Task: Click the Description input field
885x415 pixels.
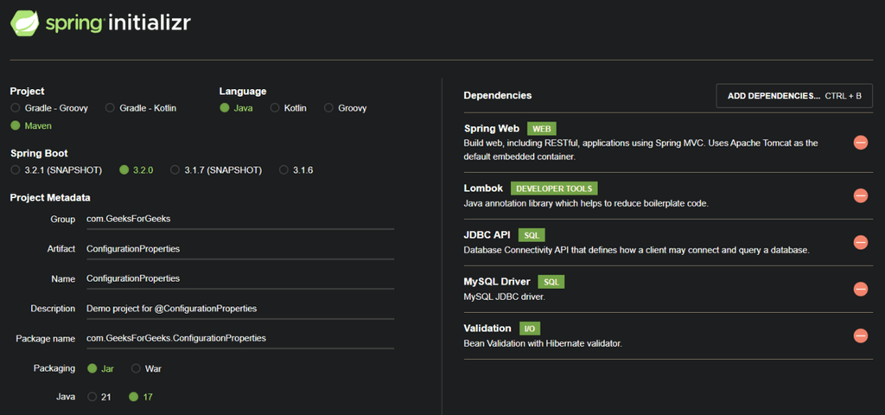Action: 239,309
